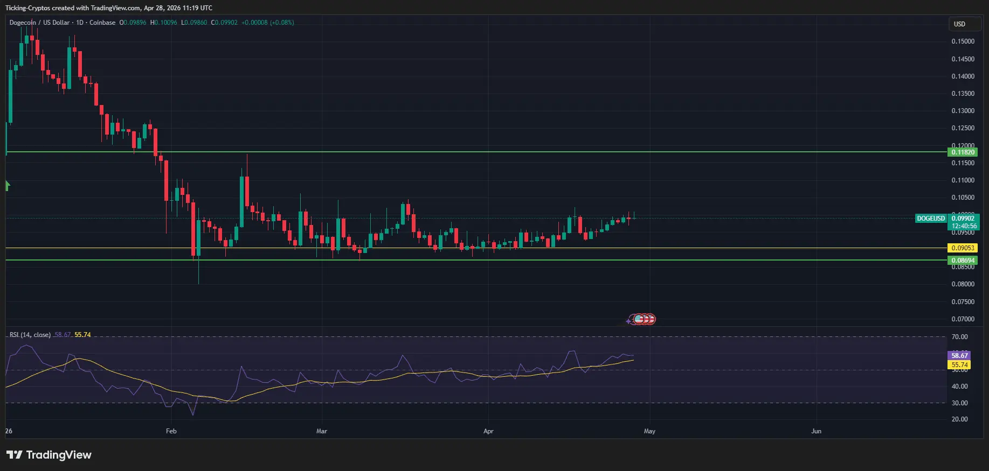Click the yellow 55.74 RSI label on the axis

(x=959, y=365)
